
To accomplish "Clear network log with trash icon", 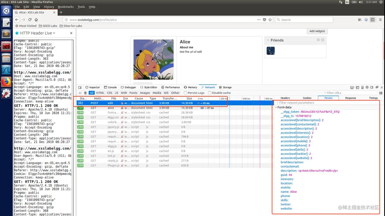I will click(x=85, y=93).
